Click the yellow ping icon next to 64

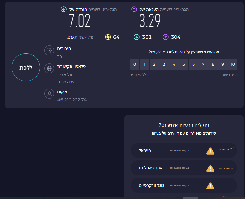[108, 37]
